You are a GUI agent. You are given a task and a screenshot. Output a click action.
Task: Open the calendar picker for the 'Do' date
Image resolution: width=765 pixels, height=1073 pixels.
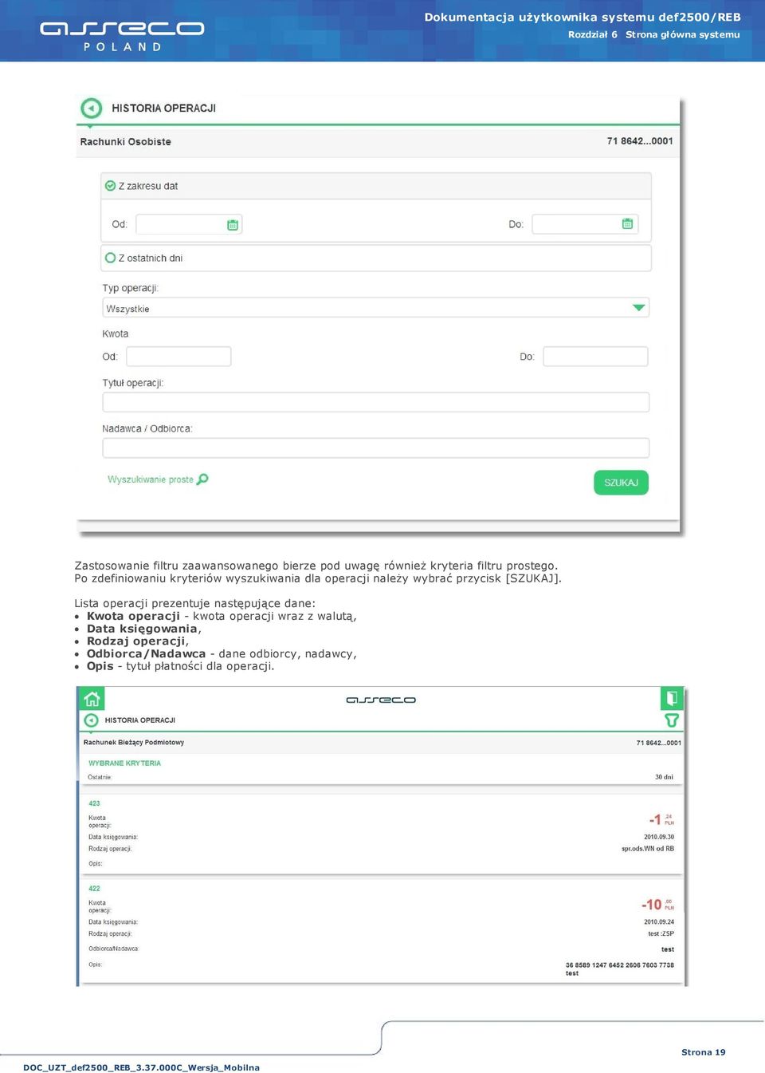coord(627,224)
